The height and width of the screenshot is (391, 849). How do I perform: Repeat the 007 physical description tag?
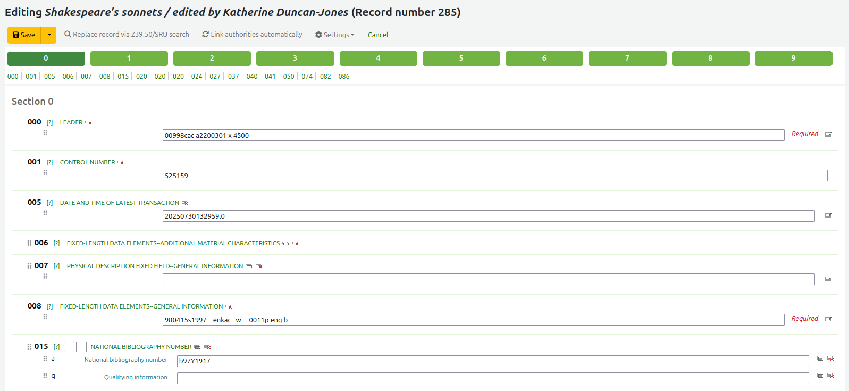[x=249, y=267]
